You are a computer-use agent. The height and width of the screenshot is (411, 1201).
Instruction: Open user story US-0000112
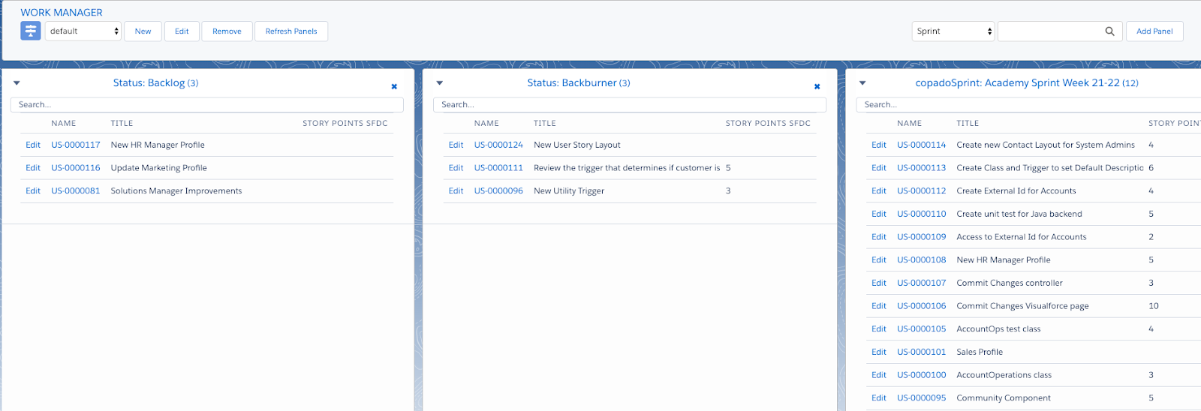922,191
